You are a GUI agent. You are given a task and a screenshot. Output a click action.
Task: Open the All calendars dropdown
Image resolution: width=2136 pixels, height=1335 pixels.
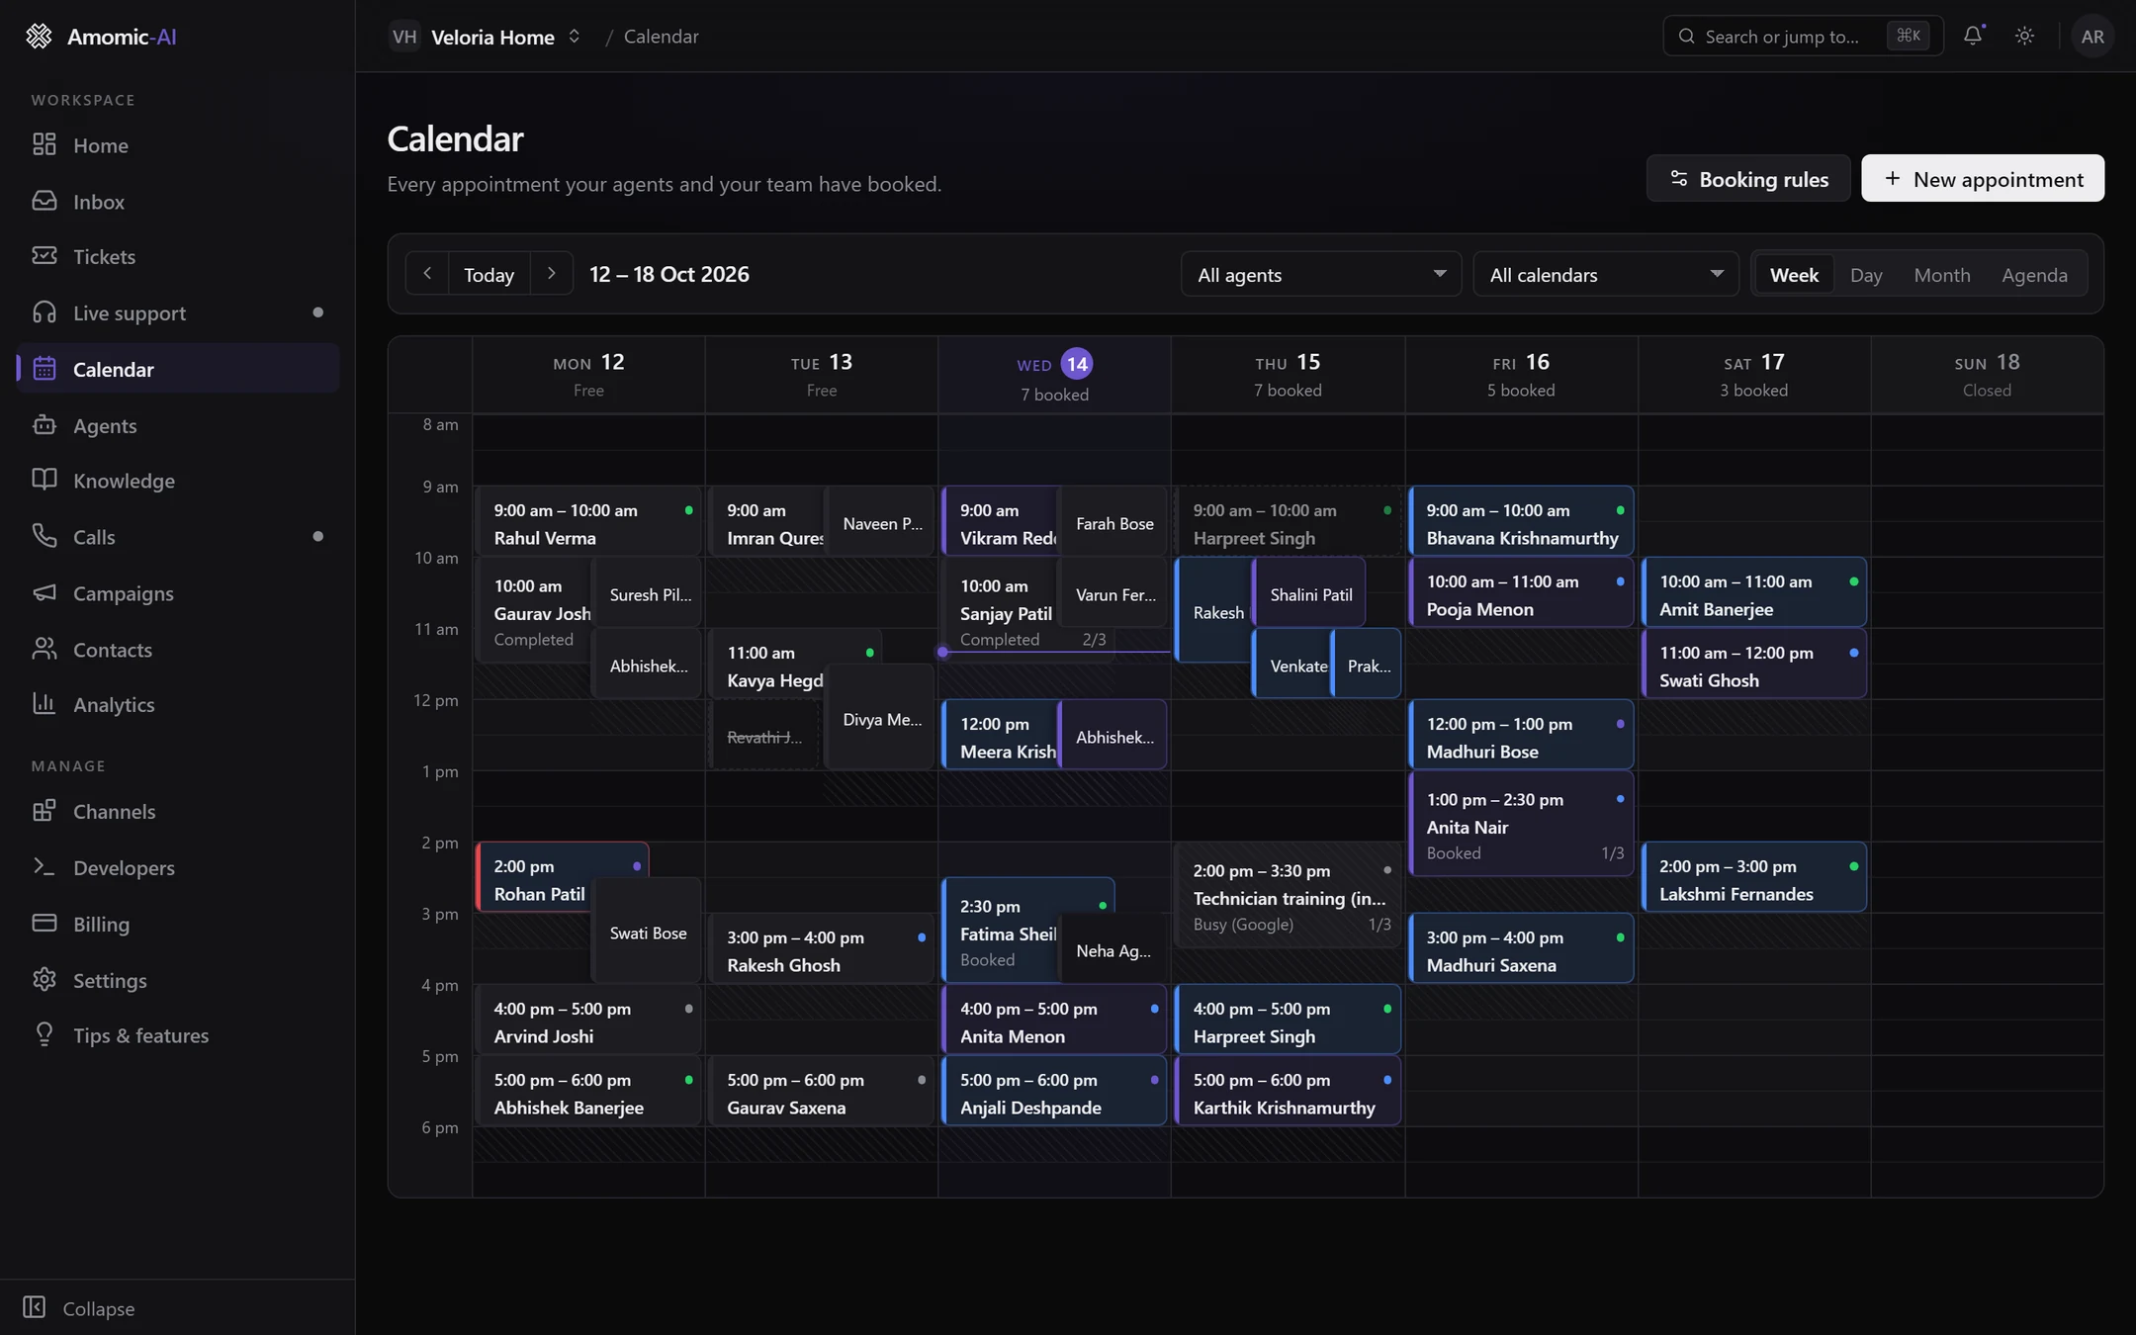point(1605,274)
